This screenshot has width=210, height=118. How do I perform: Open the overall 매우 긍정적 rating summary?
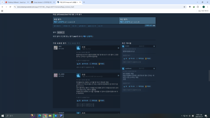pyautogui.click(x=59, y=22)
